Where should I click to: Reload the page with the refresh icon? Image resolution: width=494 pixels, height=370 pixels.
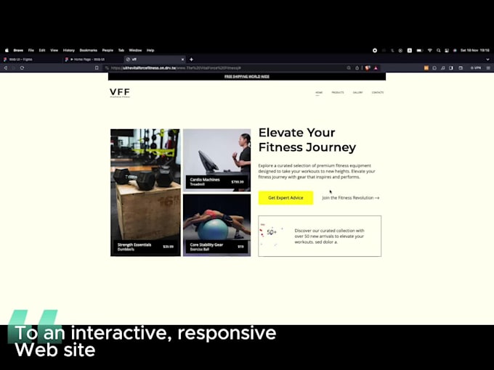coord(22,67)
